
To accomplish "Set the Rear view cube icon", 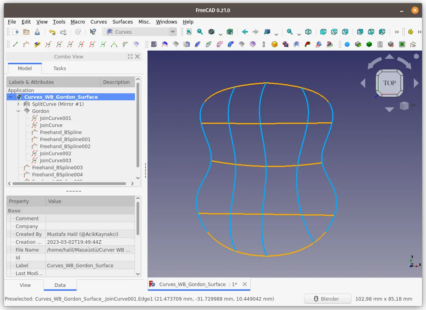I will (360, 32).
